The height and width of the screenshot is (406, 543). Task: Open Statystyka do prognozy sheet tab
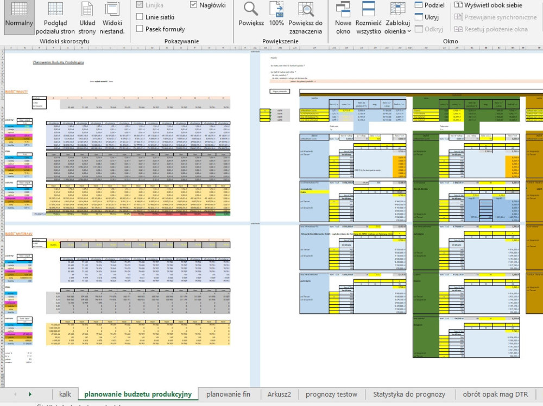click(x=409, y=394)
